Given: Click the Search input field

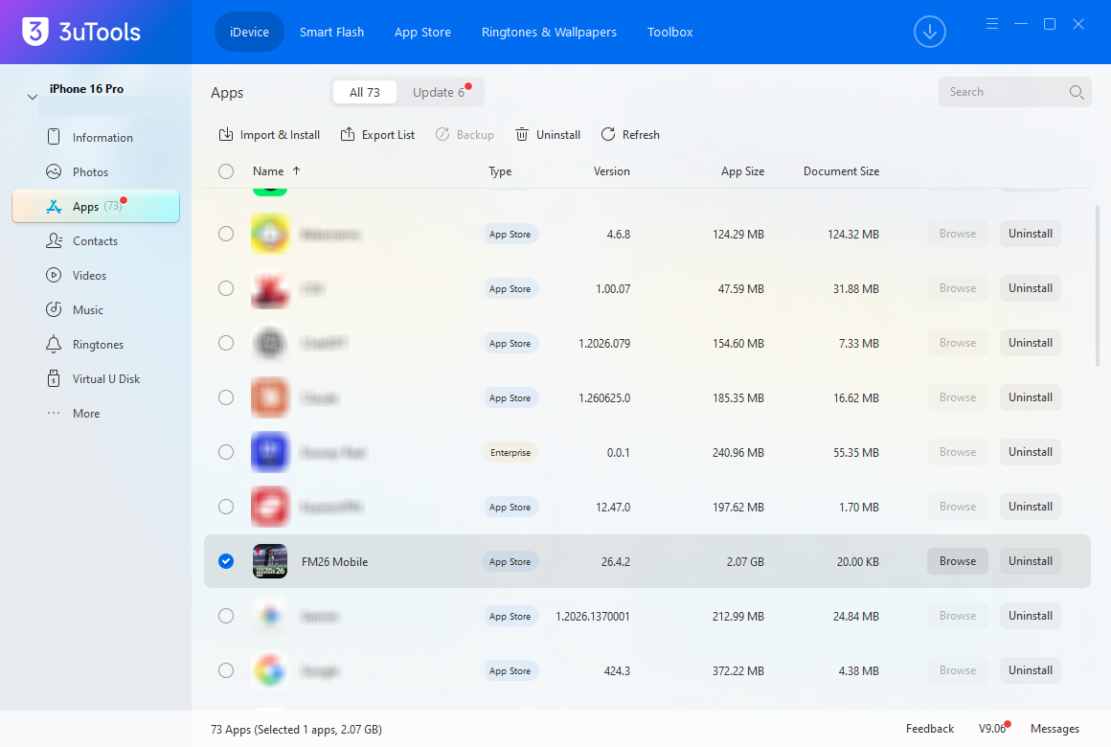Looking at the screenshot, I should tap(1014, 92).
